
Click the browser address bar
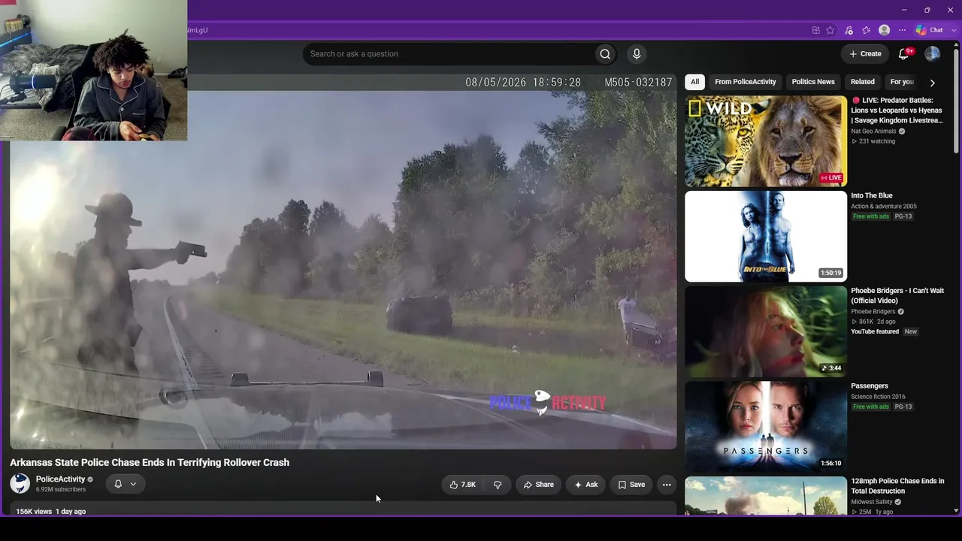click(496, 30)
